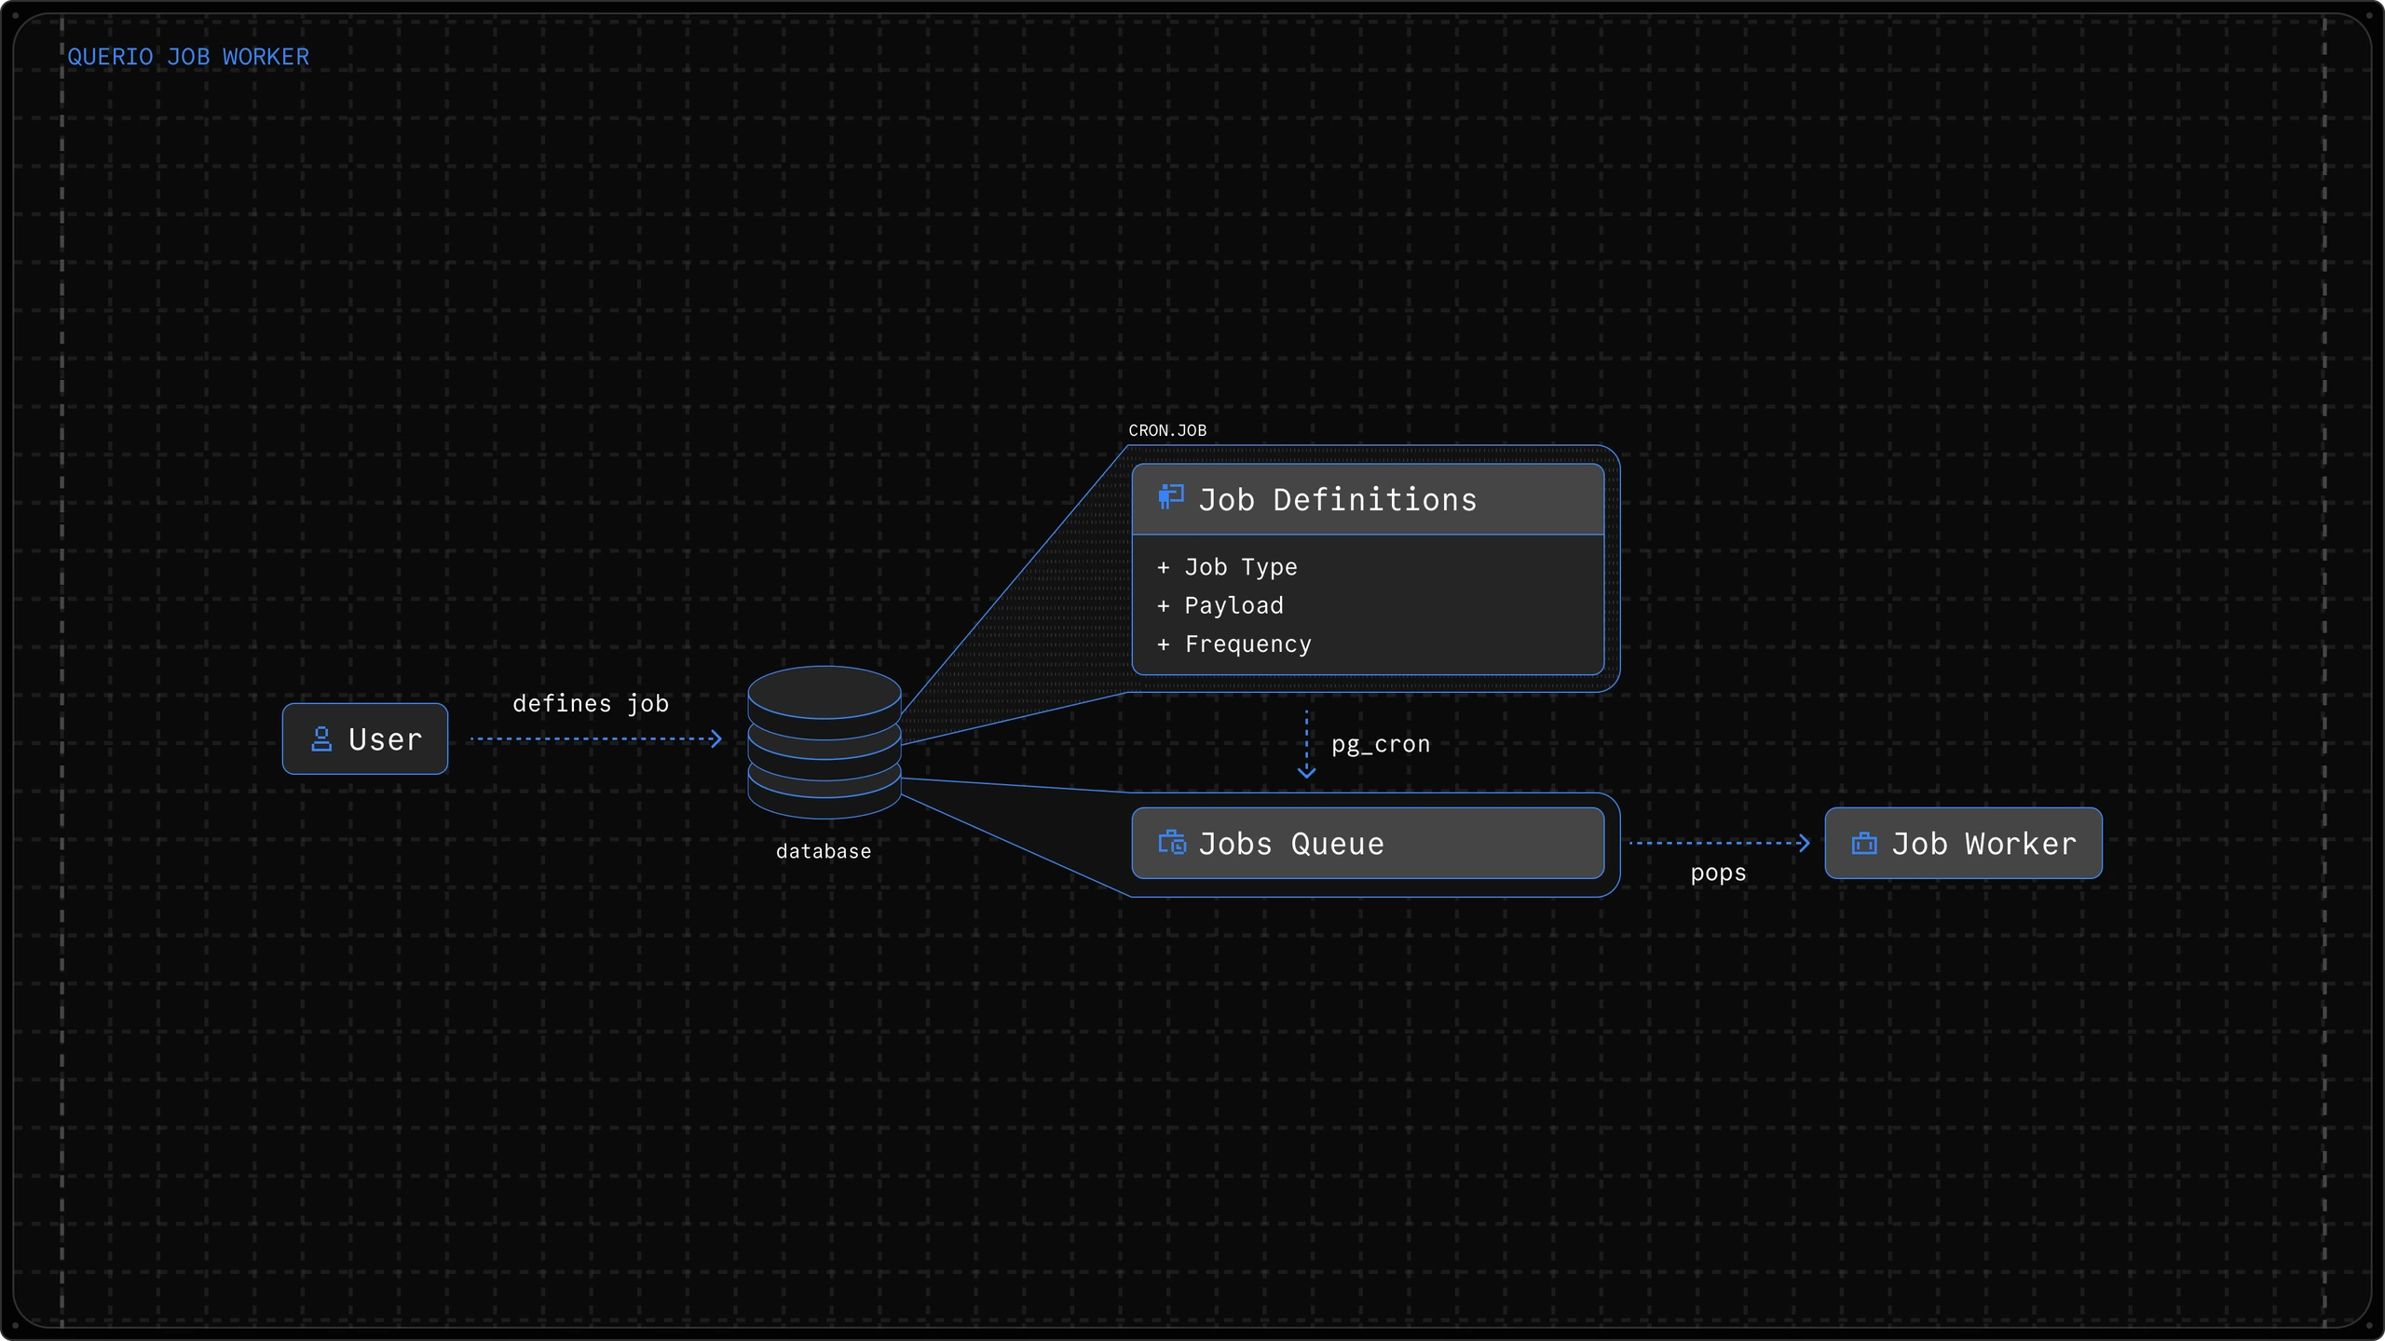Click the 'defines job' arrow label
2385x1341 pixels.
click(x=591, y=704)
